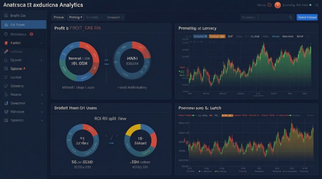Click the blue Soend kolopd button
The image size is (322, 179).
[307, 18]
